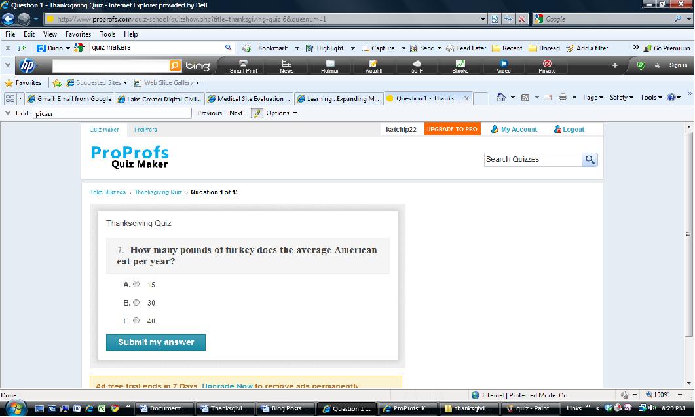Open the Favorites menu

78,33
